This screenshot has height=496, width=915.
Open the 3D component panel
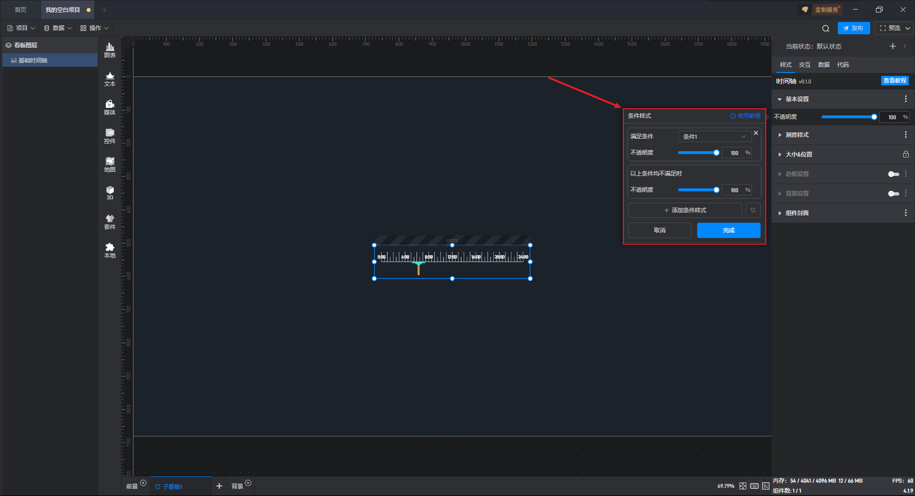[x=110, y=193]
